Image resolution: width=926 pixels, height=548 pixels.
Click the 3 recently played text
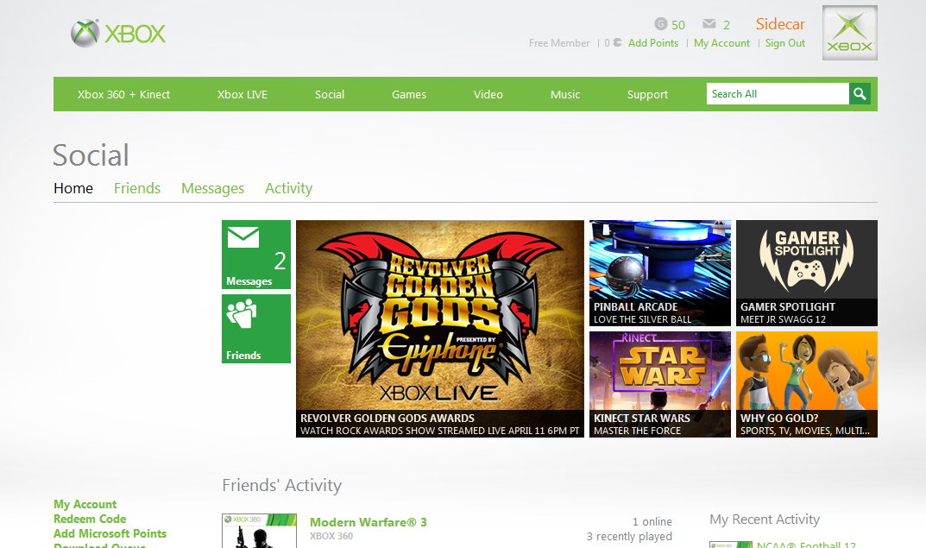pyautogui.click(x=629, y=536)
